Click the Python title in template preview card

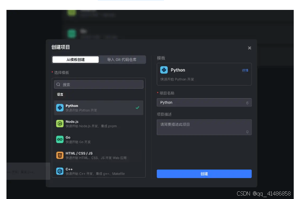click(178, 70)
